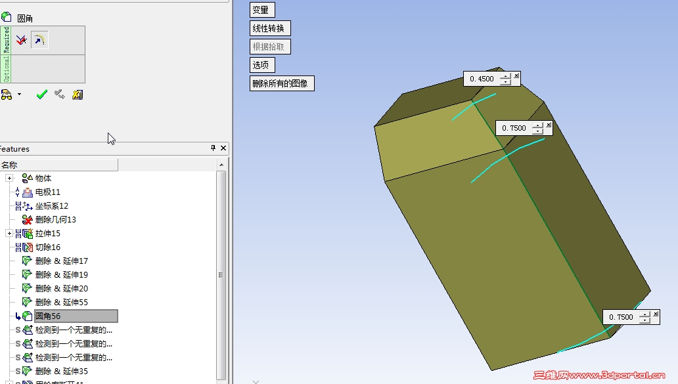678x384 pixels.
Task: Click the 0.7500 field at the edge midpoint
Action: click(x=514, y=128)
